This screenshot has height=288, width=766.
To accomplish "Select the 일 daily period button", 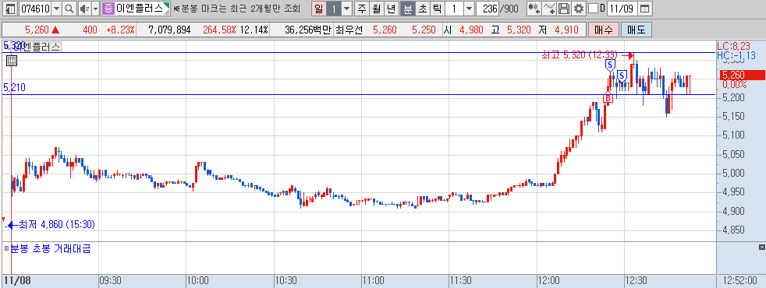I will [x=318, y=9].
